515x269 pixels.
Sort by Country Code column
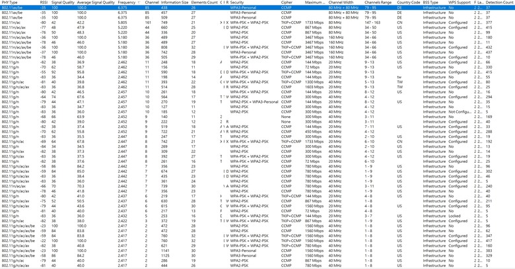(x=409, y=2)
